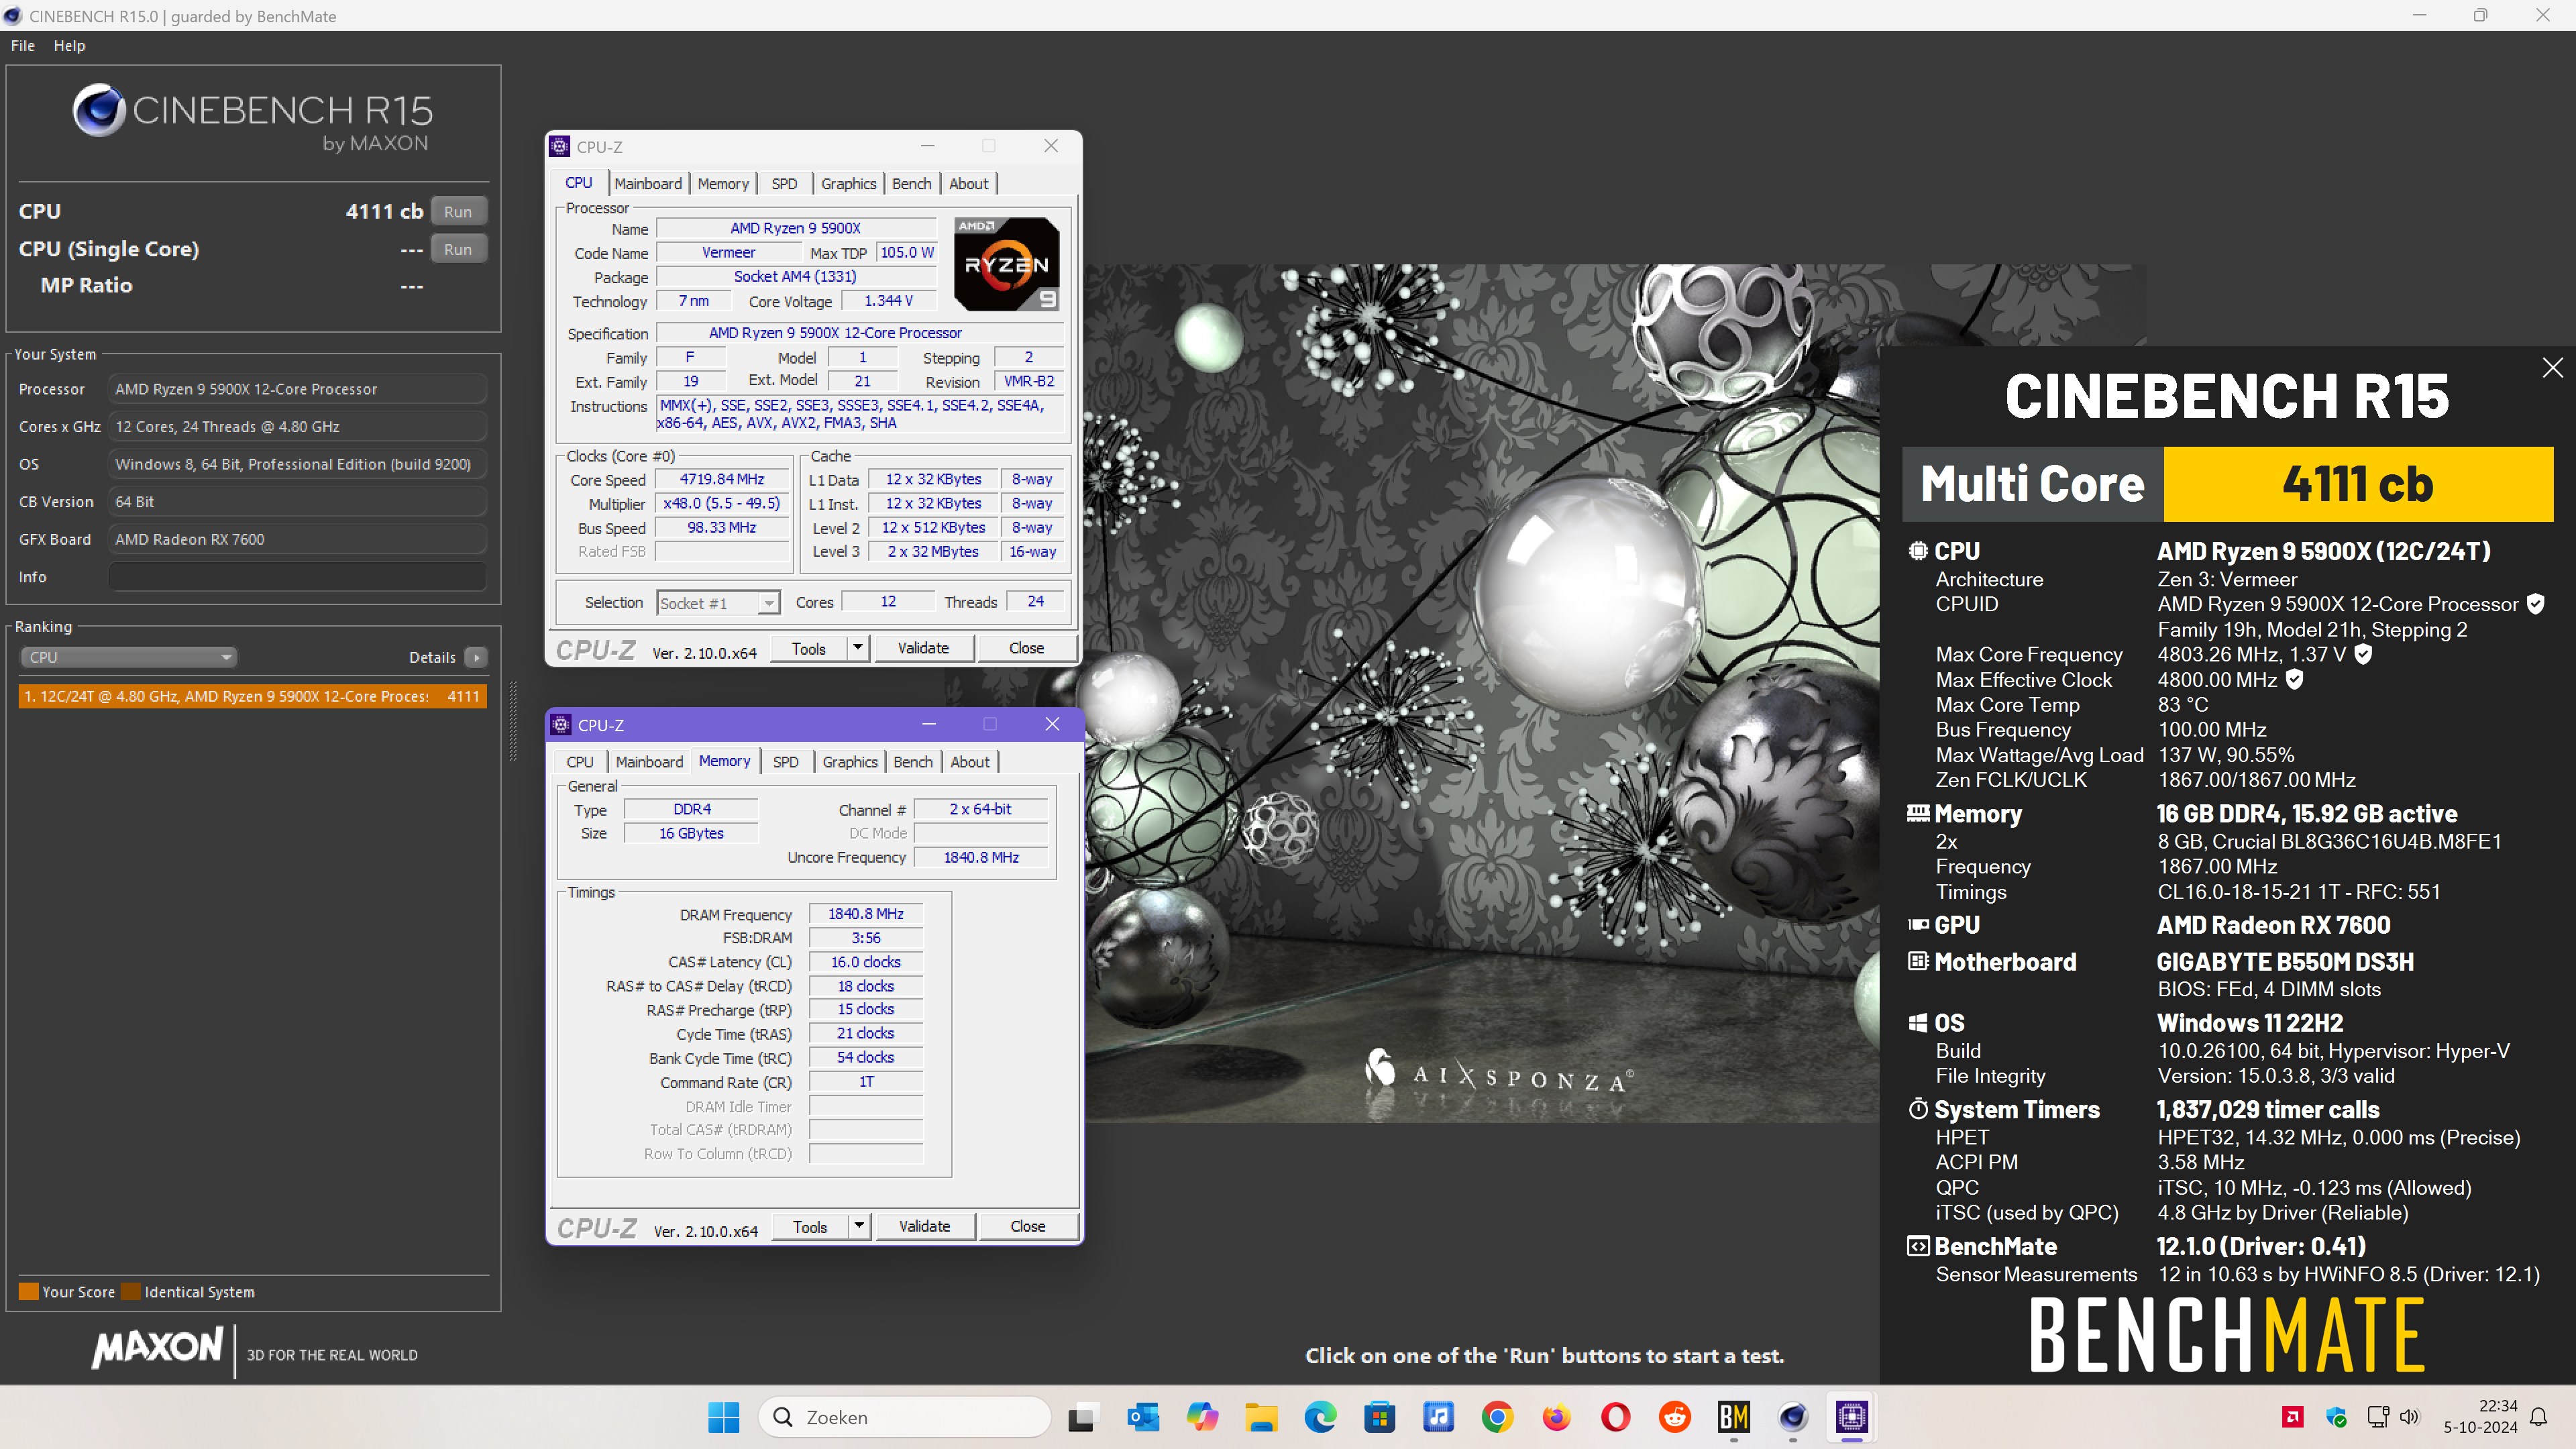Viewport: 2576px width, 1449px height.
Task: Click Close in bottom CPU-Z window
Action: pos(1028,1226)
